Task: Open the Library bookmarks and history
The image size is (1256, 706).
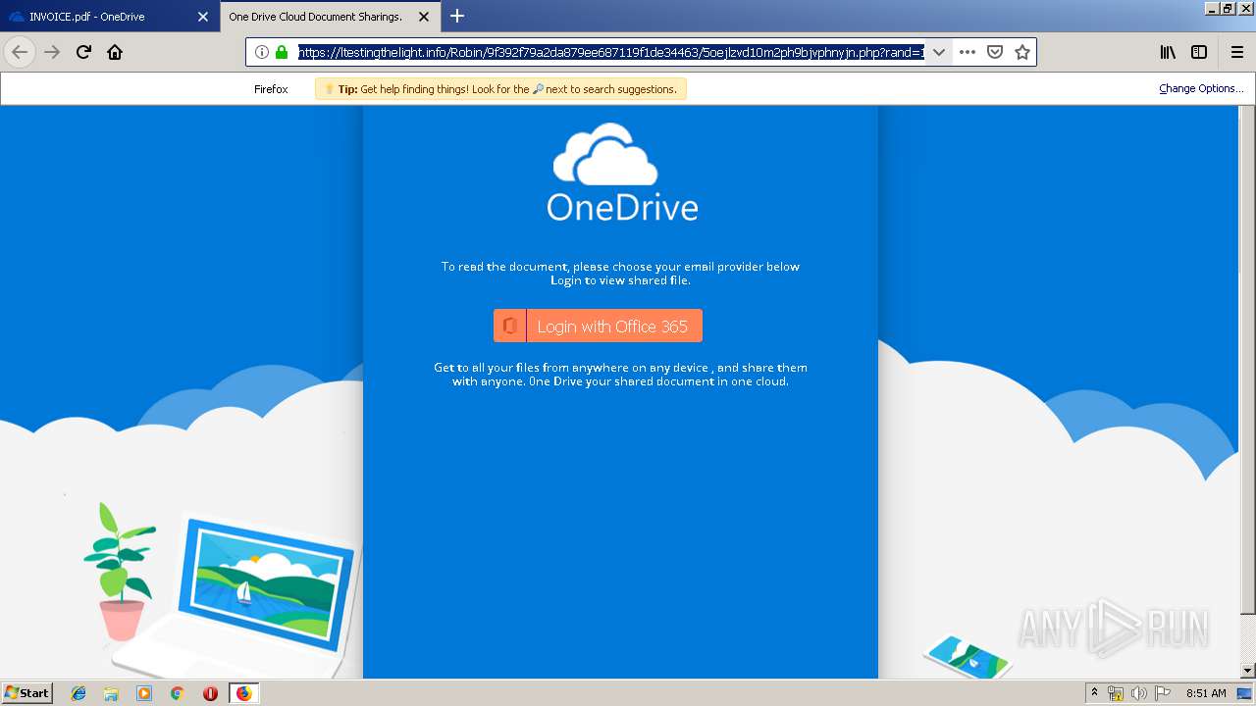Action: (x=1168, y=52)
